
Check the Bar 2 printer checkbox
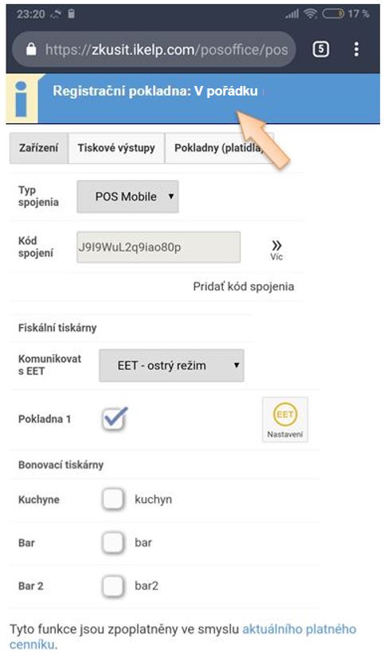pos(113,586)
